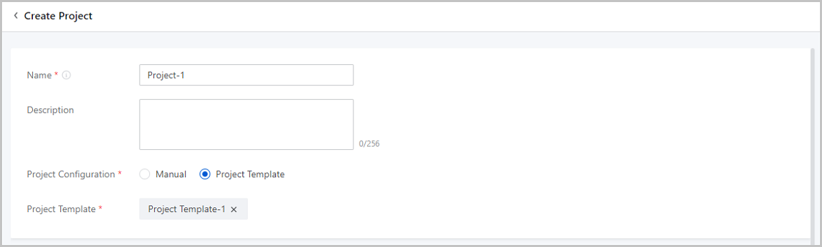Click the Project Template field label
This screenshot has height=247, width=822.
pos(61,209)
